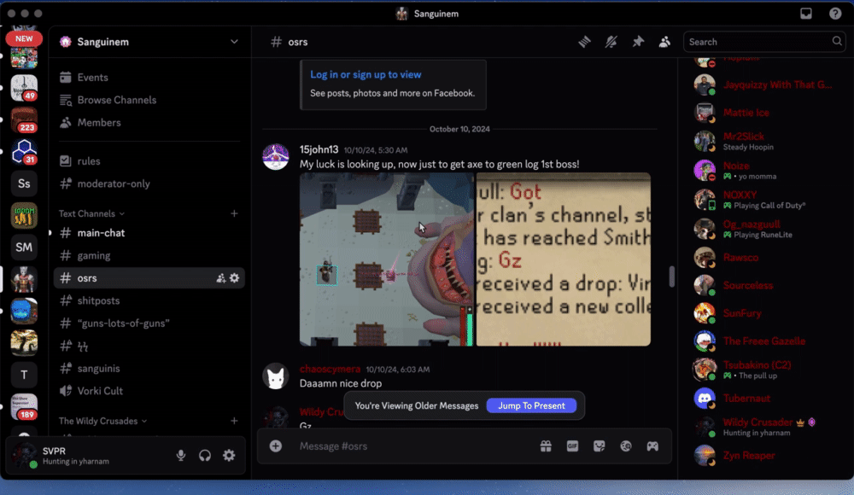
Task: Add channel to The Wildy Crusades
Action: click(x=234, y=421)
